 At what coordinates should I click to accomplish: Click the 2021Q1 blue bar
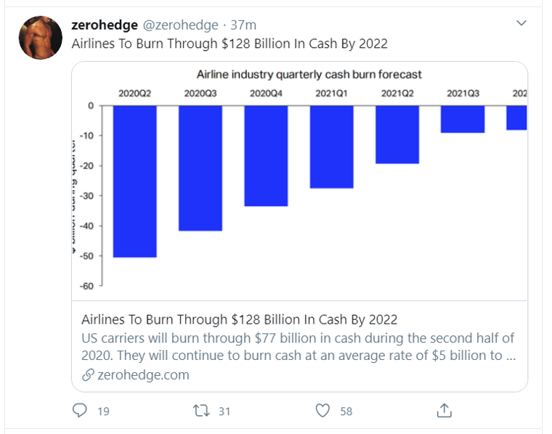332,147
